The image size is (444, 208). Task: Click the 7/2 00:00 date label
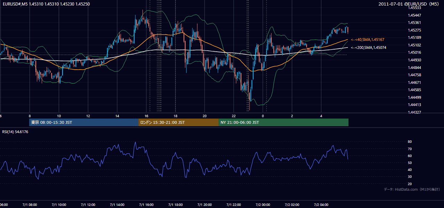[263, 205]
